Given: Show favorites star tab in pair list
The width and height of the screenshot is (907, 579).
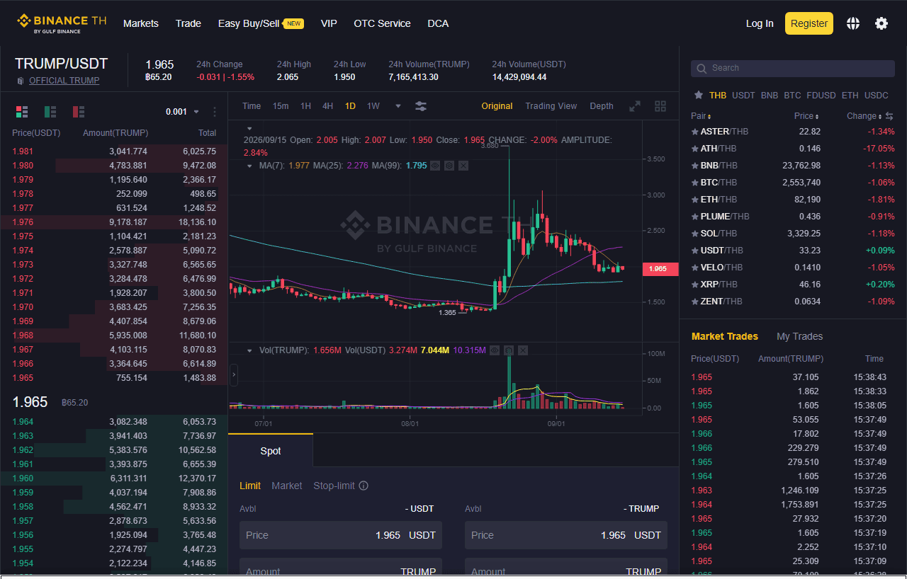Looking at the screenshot, I should pyautogui.click(x=699, y=95).
